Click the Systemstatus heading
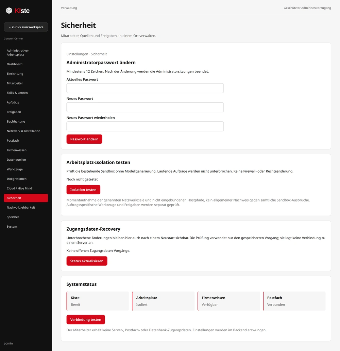The image size is (340, 351). tap(82, 284)
